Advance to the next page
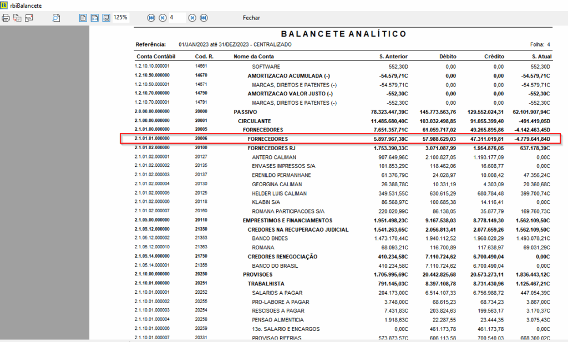Image resolution: width=568 pixels, height=342 pixels. point(192,18)
